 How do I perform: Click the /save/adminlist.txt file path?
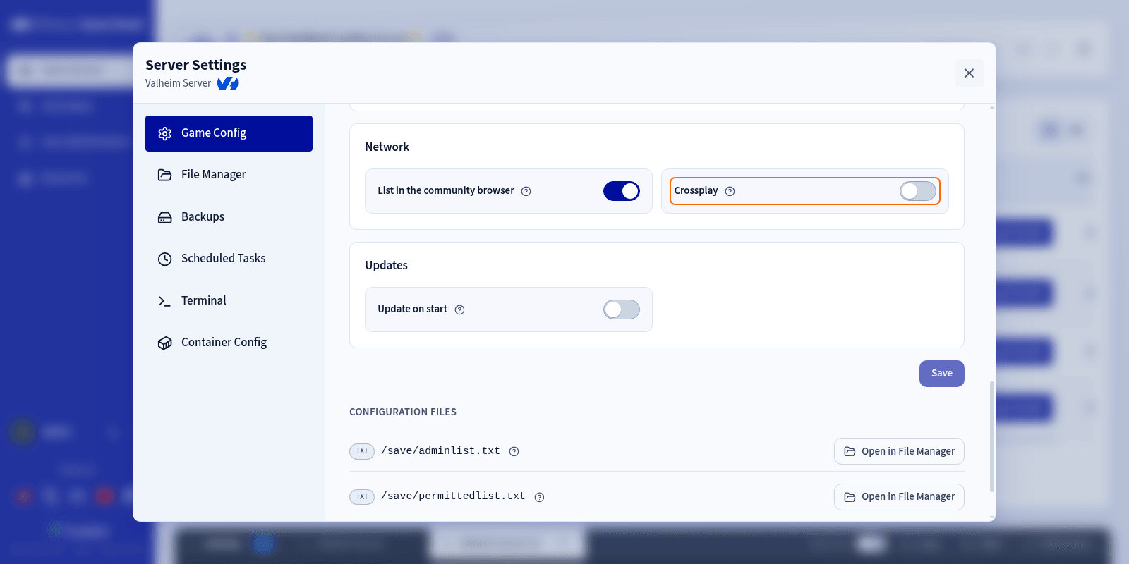[x=440, y=451]
